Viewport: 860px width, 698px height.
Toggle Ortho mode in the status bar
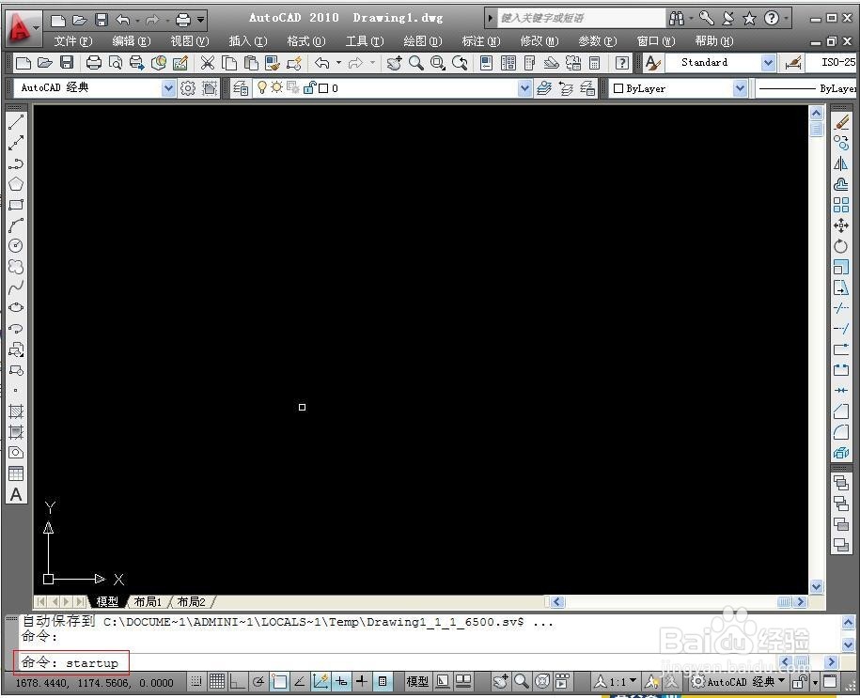[x=238, y=681]
